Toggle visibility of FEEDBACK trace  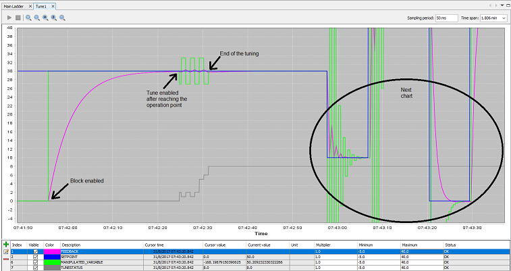point(36,252)
